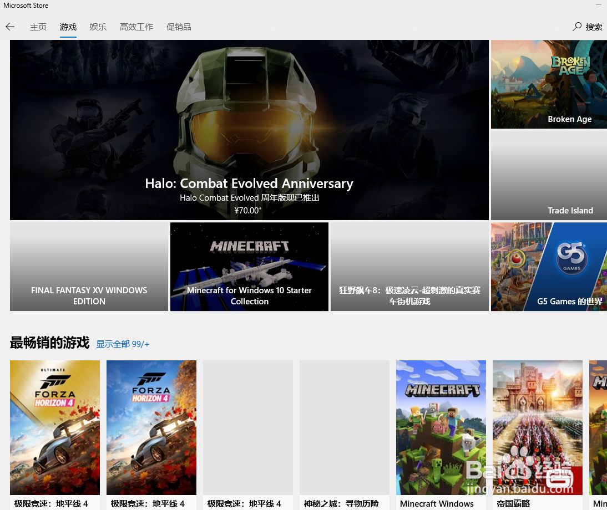The width and height of the screenshot is (607, 510).
Task: Open the 狂野飙车8 game tile
Action: coord(409,267)
